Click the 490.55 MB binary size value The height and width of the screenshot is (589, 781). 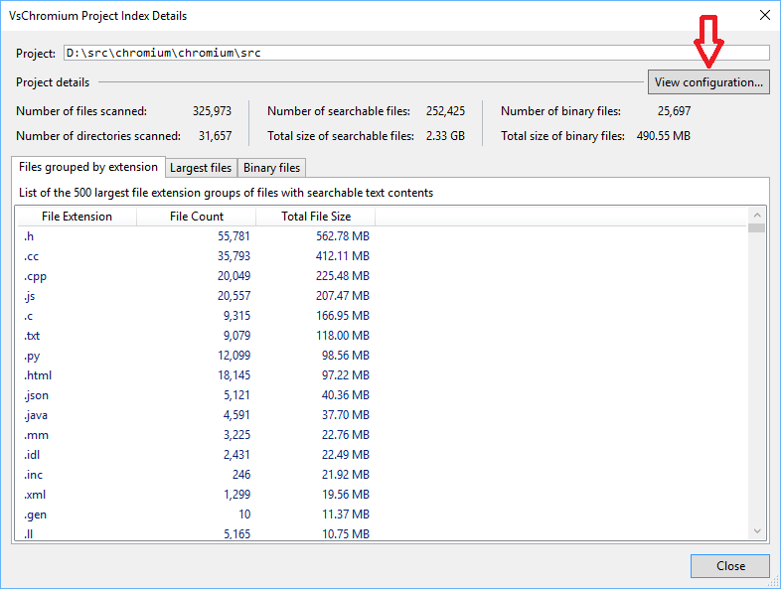[664, 136]
